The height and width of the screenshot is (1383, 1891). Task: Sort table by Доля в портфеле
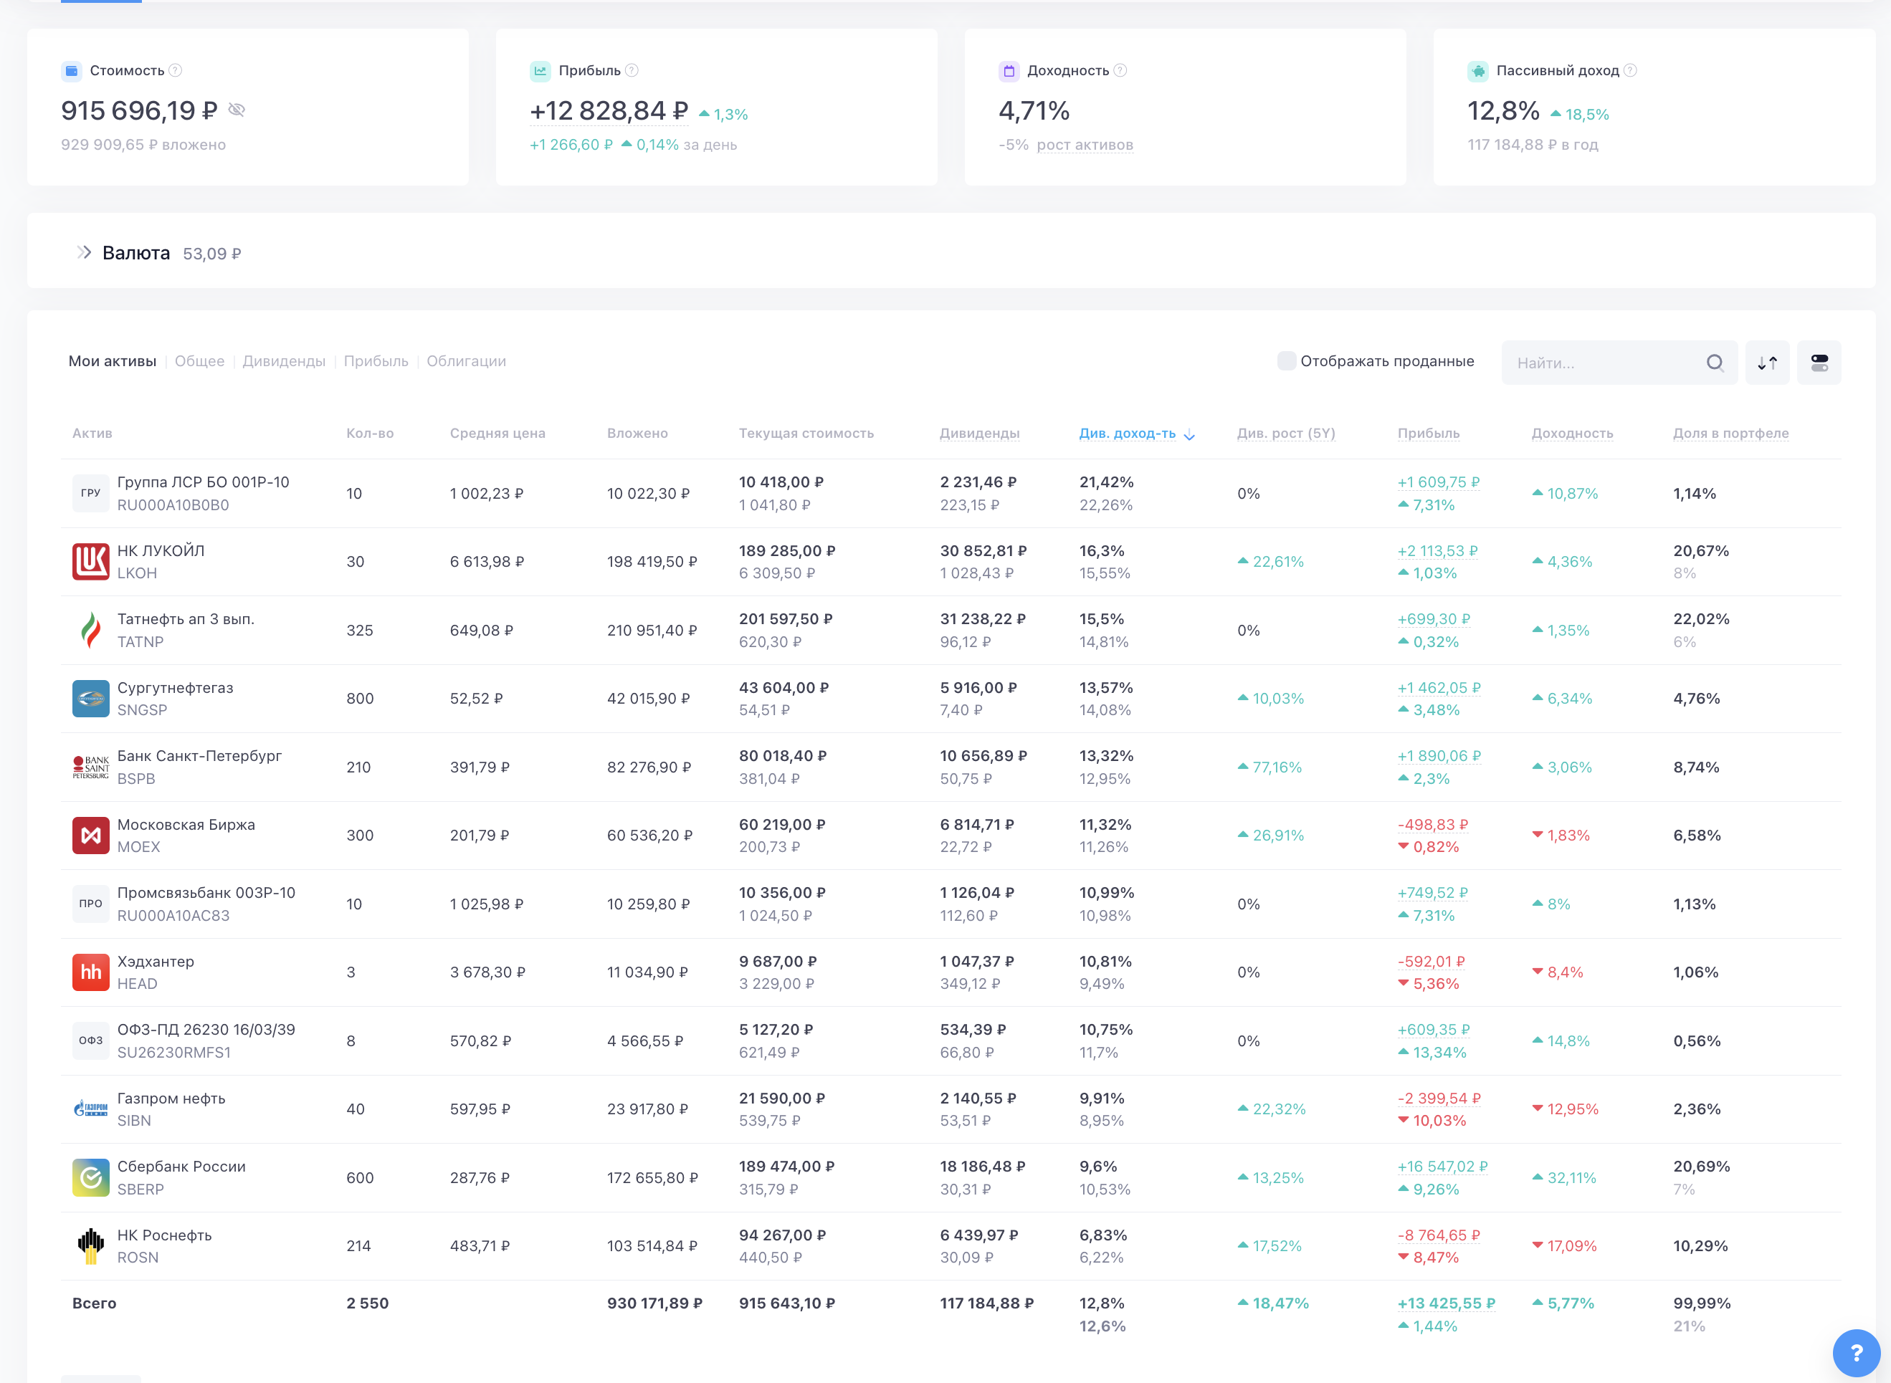tap(1730, 433)
